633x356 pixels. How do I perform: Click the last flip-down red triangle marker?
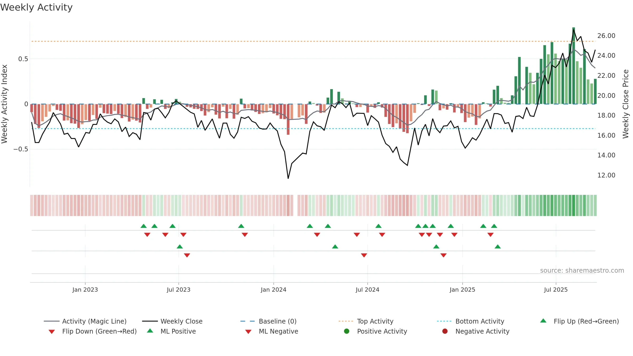(x=491, y=235)
